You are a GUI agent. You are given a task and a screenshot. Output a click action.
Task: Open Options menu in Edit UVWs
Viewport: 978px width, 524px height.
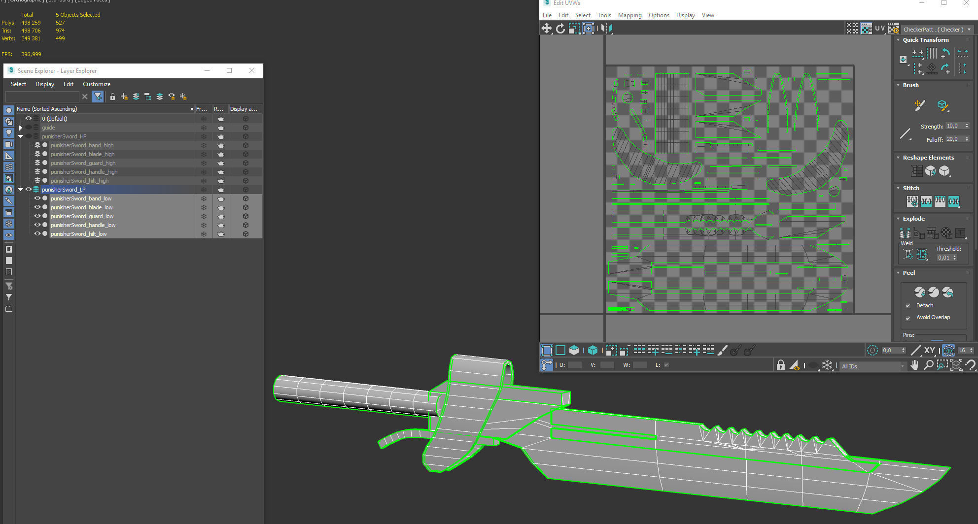point(659,15)
